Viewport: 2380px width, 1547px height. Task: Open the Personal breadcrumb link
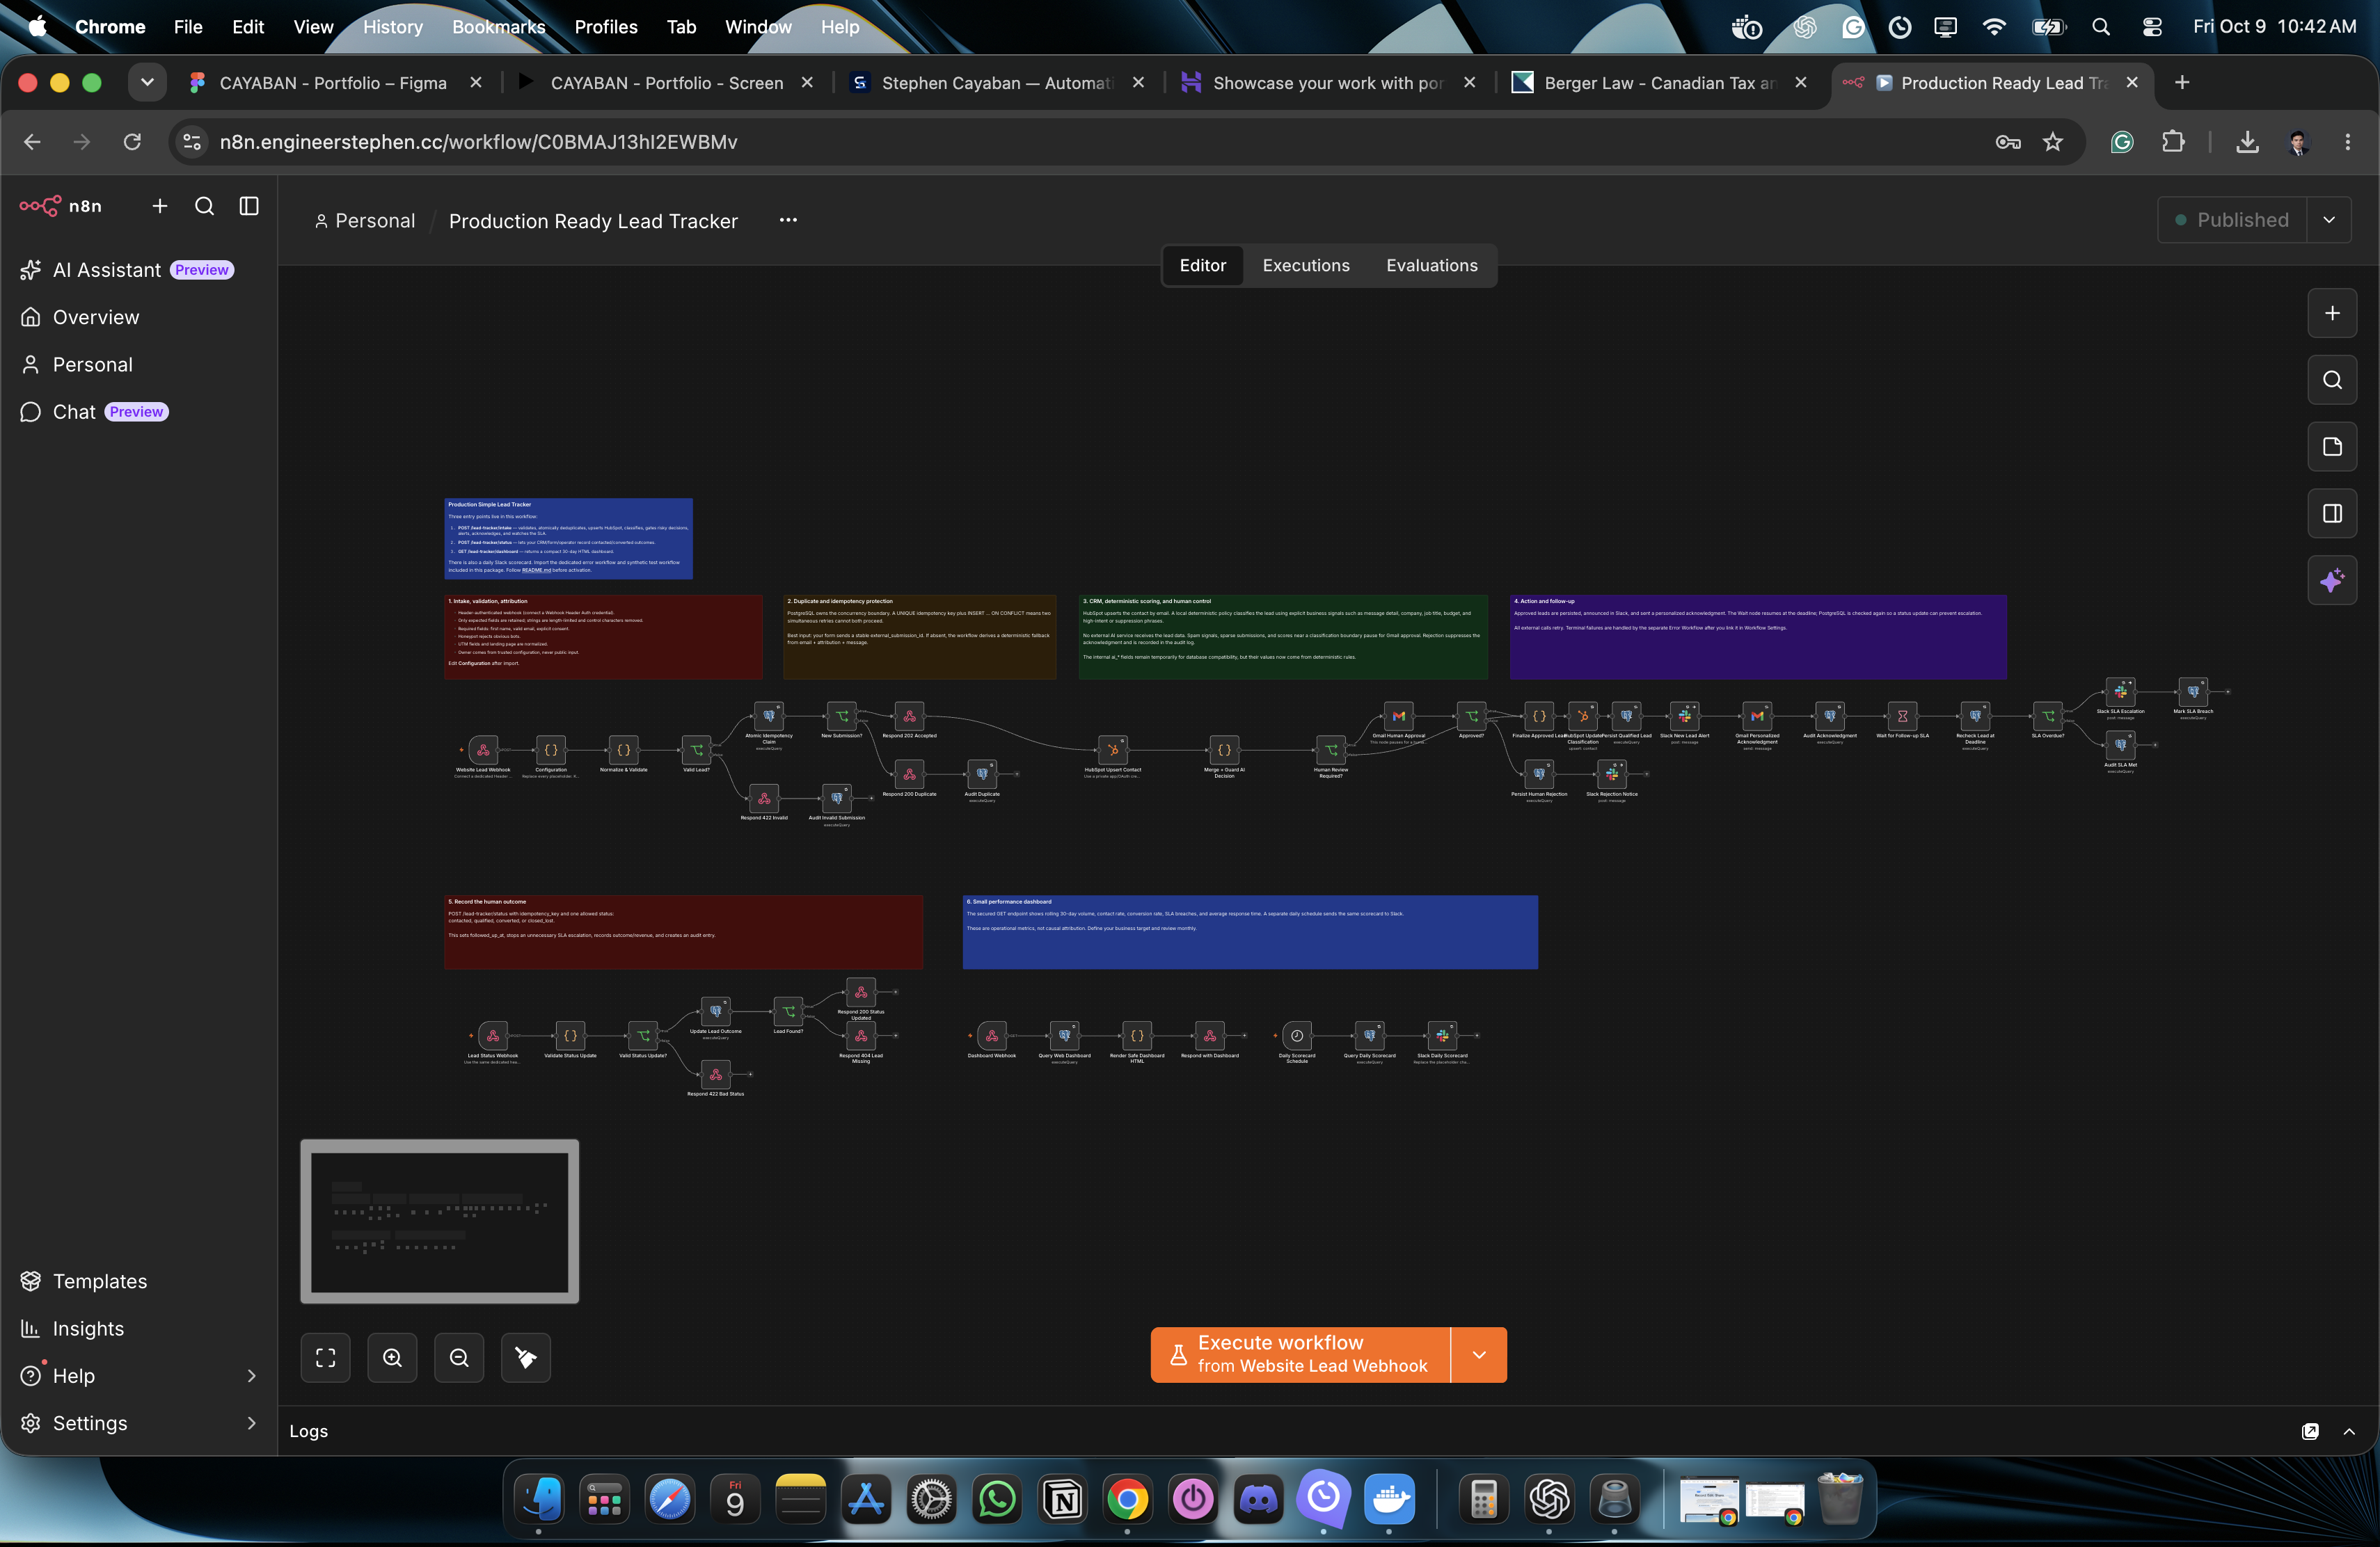365,221
